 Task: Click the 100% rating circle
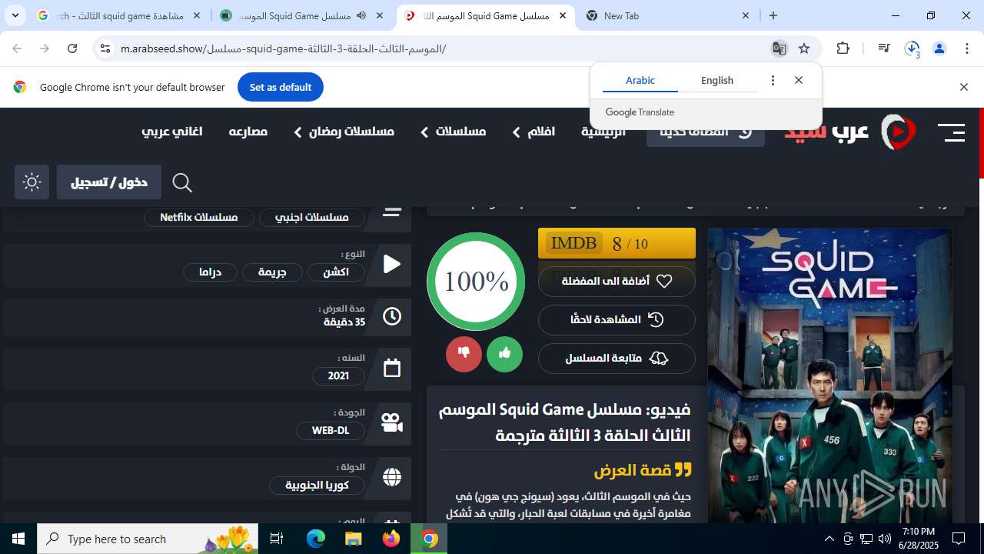tap(476, 282)
